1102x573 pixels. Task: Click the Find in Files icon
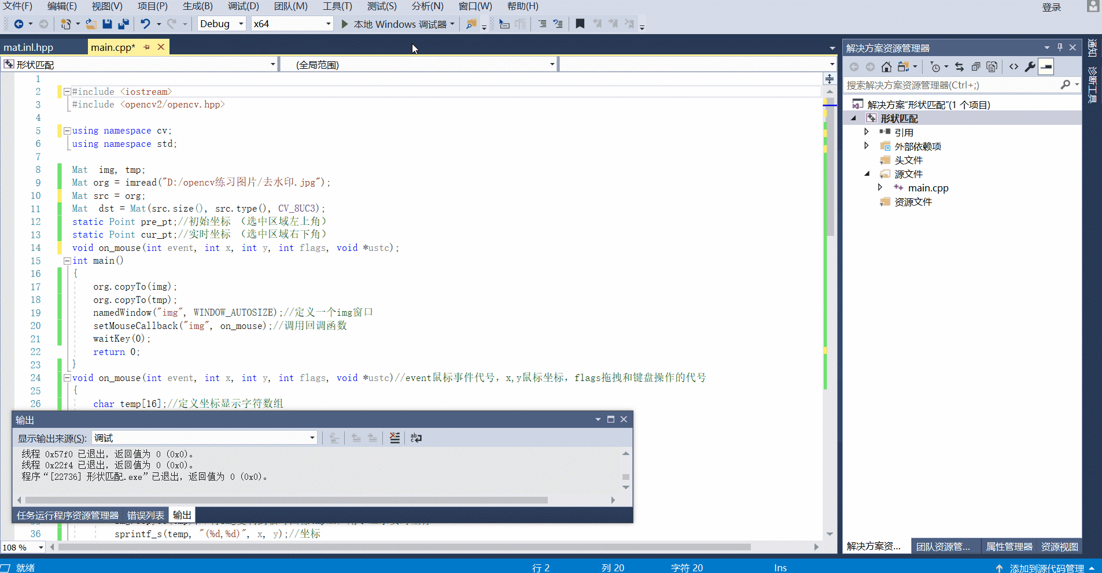[471, 24]
